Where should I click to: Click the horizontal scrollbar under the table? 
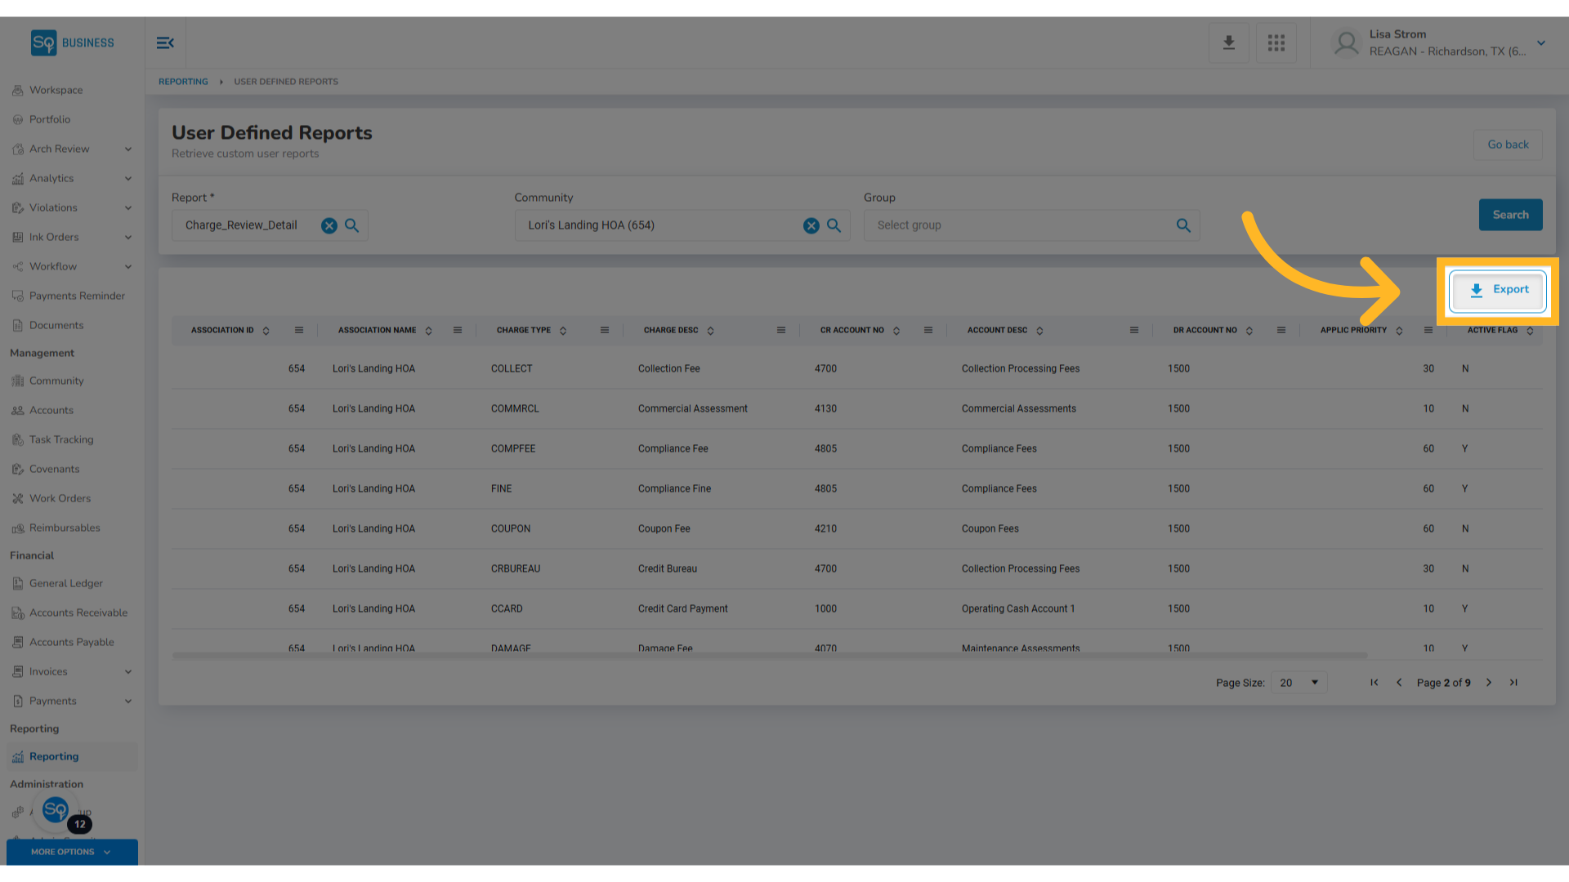[x=770, y=656]
